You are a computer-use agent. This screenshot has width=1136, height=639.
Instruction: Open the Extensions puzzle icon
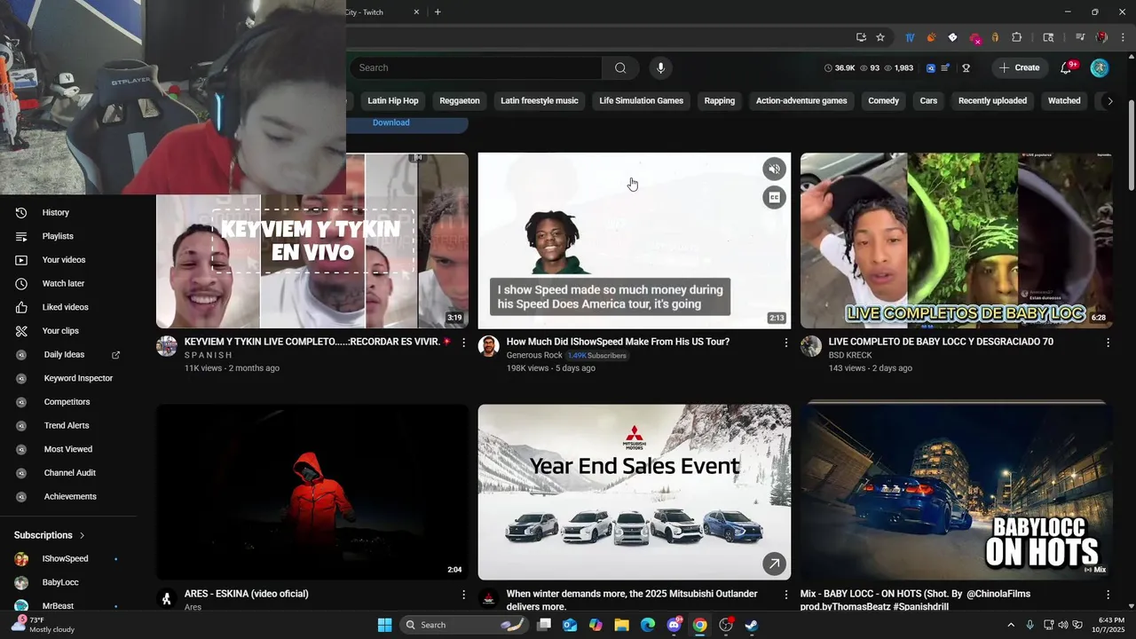click(1017, 37)
